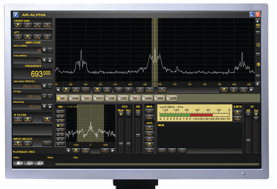Select the AM demodulation mode
Viewport: 277px width, 189px height.
click(x=61, y=98)
